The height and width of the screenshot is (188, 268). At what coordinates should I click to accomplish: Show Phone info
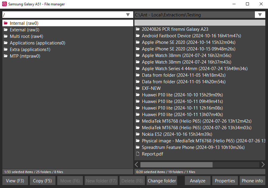[252, 181]
